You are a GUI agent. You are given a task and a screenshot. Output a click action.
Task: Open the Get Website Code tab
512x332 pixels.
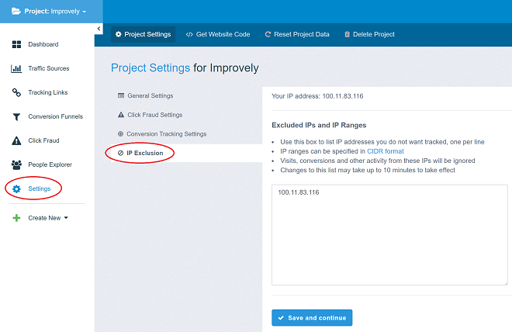point(218,34)
